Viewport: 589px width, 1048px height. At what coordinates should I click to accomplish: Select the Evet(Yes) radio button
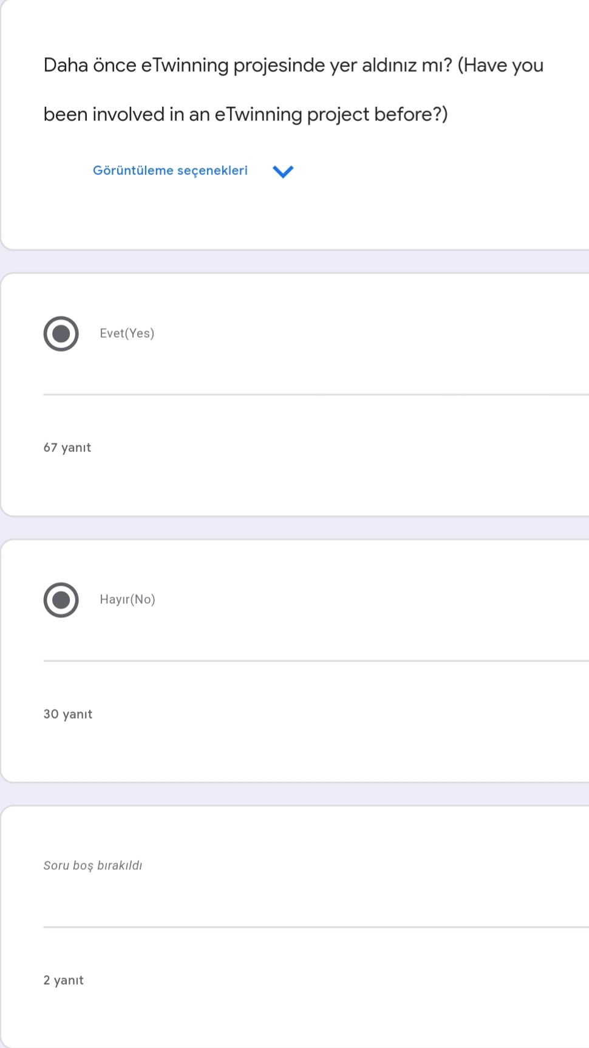click(x=61, y=334)
